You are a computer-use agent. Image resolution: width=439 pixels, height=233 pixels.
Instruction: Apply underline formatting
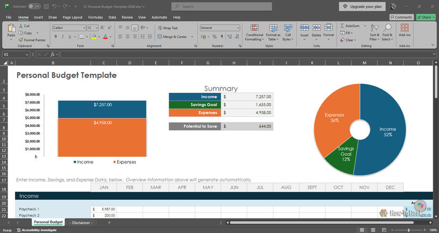coord(70,37)
